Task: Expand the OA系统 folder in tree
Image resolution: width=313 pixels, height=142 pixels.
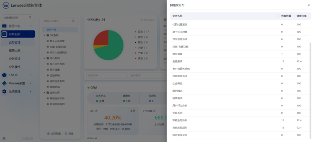Action: (44, 35)
